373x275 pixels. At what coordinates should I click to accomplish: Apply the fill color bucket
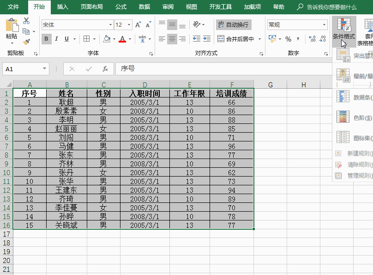coord(107,39)
